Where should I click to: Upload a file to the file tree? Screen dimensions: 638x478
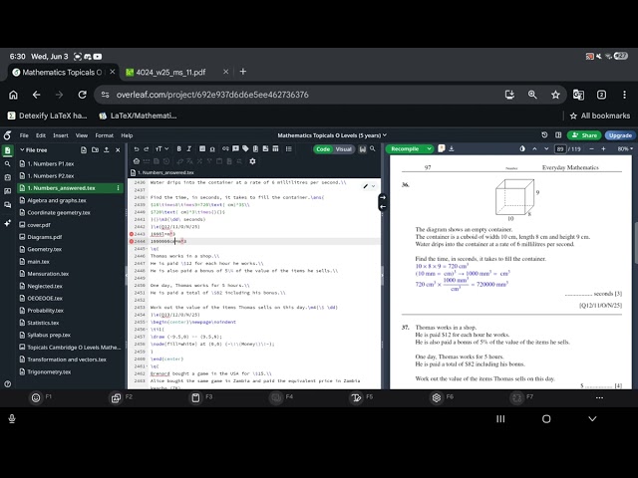(x=107, y=150)
